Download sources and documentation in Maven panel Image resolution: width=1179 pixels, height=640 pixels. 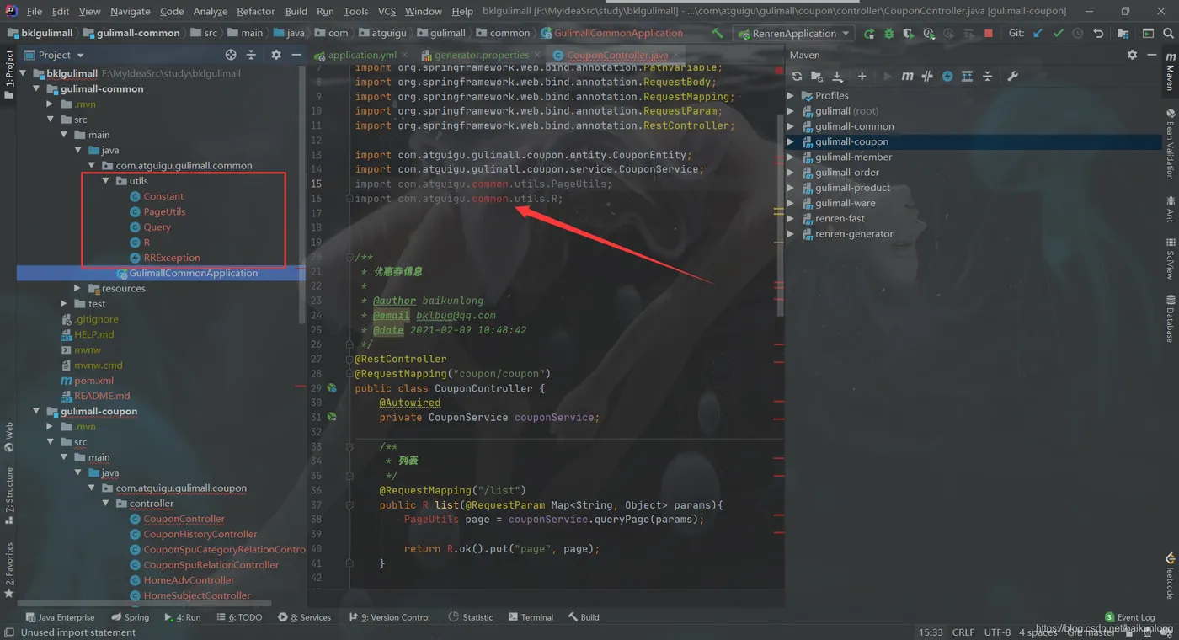pyautogui.click(x=838, y=76)
